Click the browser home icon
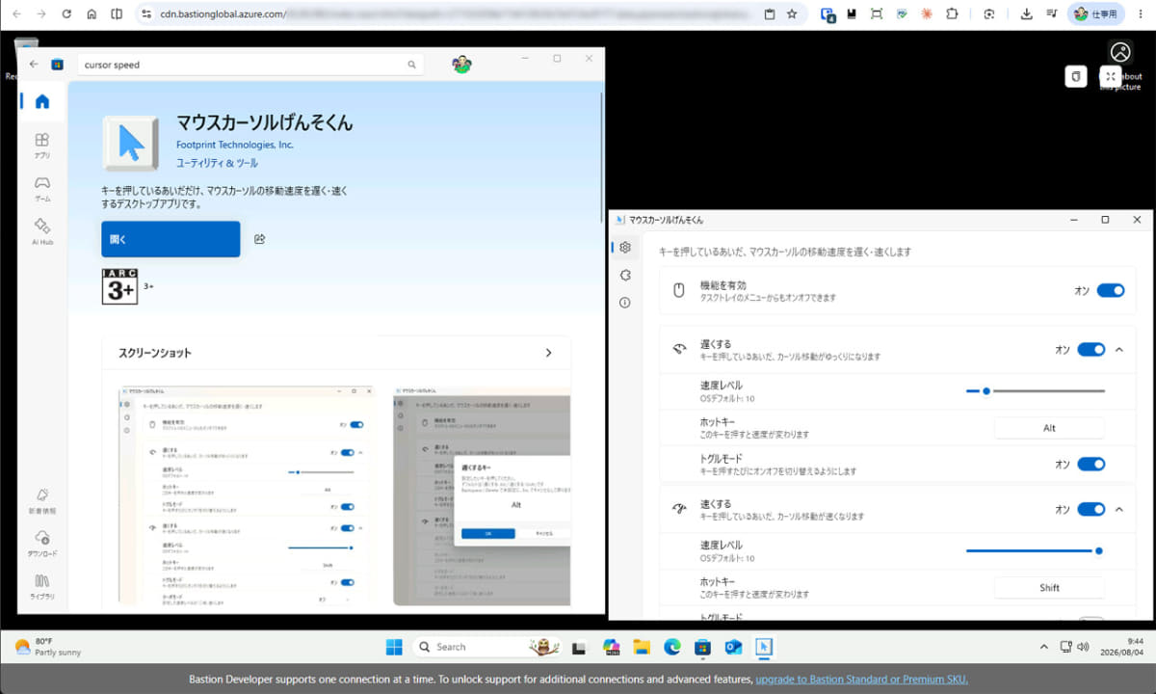The width and height of the screenshot is (1156, 694). 92,14
